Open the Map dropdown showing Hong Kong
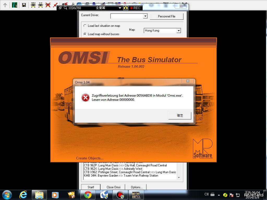 [x=178, y=31]
